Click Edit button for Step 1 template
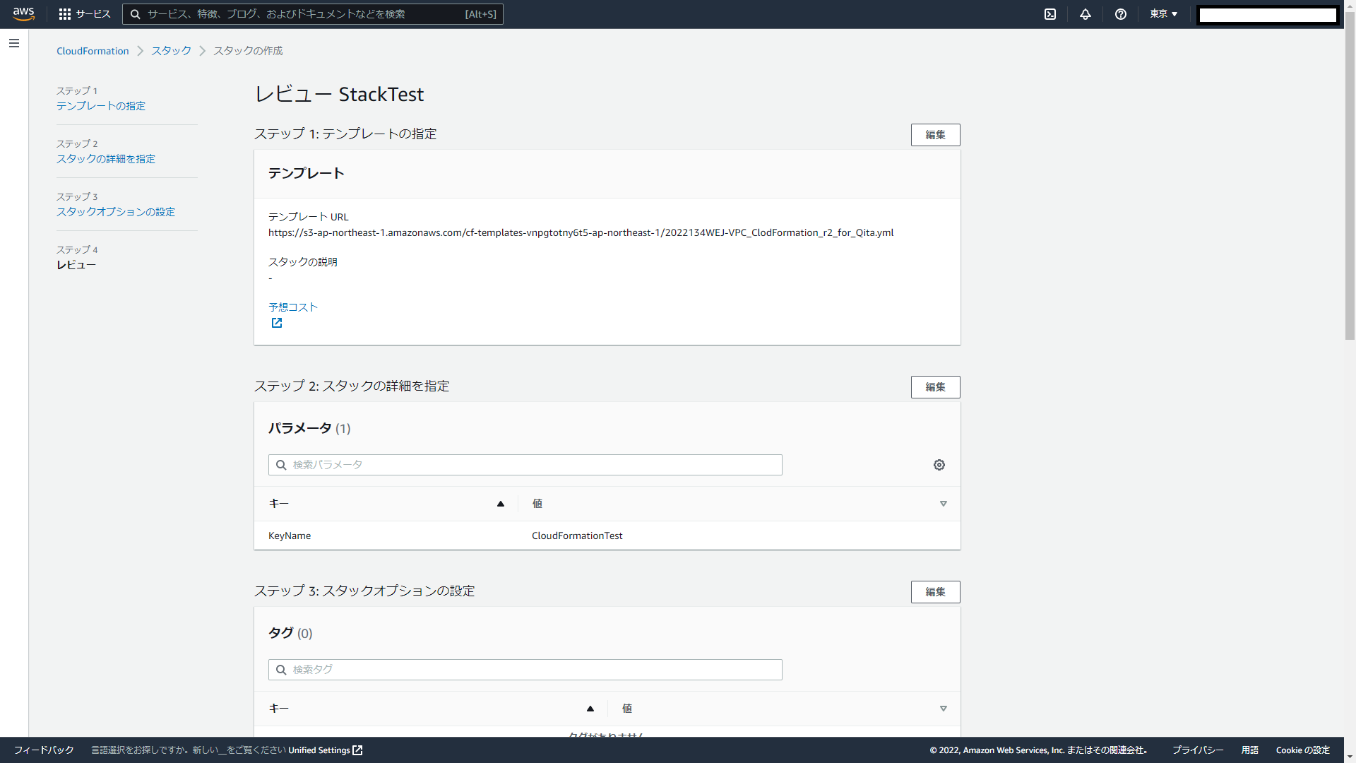 click(935, 135)
